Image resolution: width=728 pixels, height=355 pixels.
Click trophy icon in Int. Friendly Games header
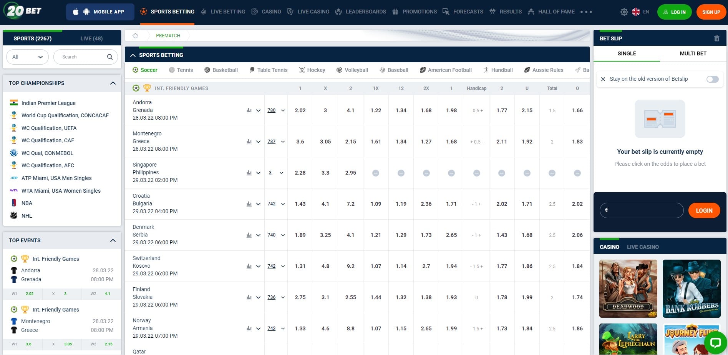pos(147,88)
